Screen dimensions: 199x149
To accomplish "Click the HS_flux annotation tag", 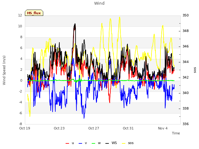I will (x=34, y=13).
